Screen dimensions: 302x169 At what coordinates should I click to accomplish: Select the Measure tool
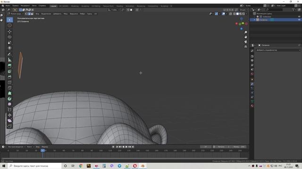click(9, 60)
